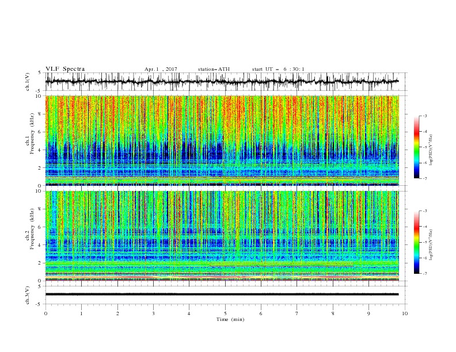Click the ch.1 PSD color scale bar
The image size is (456, 352).
tap(417, 147)
